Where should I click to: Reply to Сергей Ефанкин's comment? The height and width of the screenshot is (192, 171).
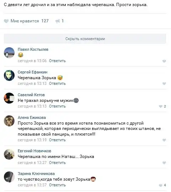(57, 84)
